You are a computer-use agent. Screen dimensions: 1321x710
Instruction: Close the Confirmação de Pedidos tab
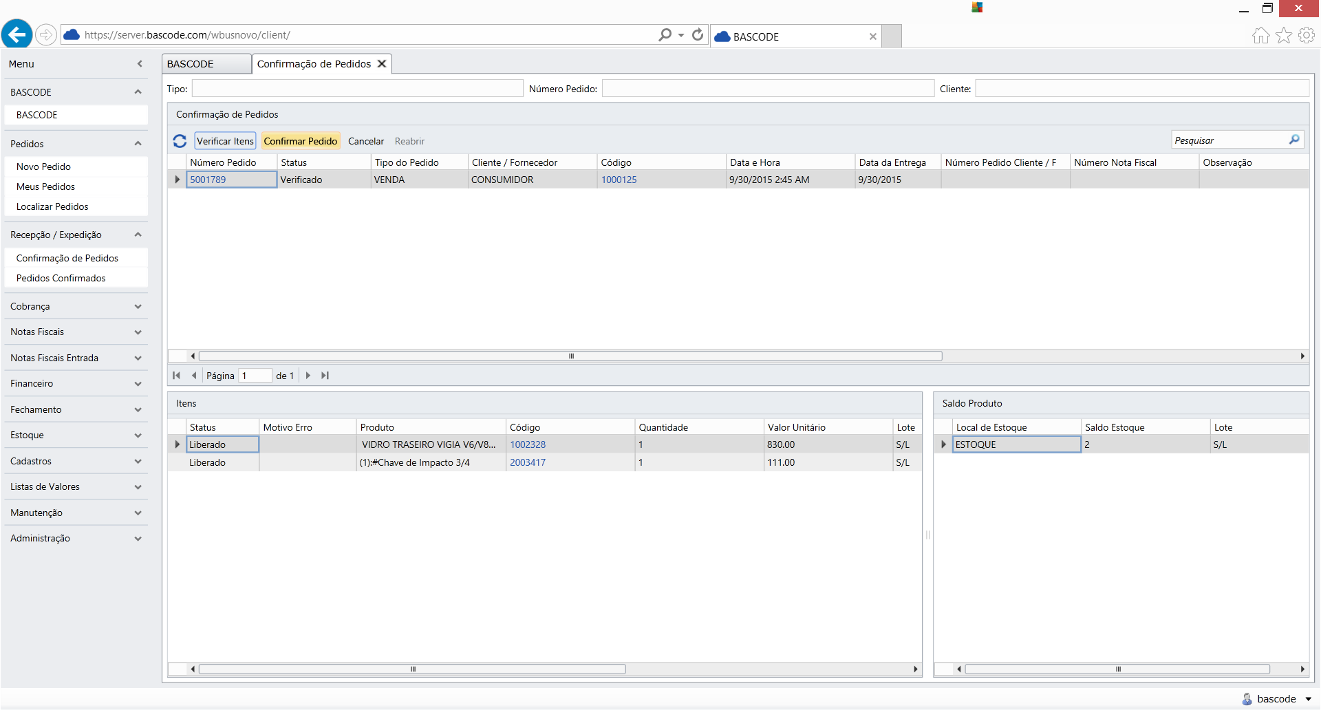(x=382, y=63)
